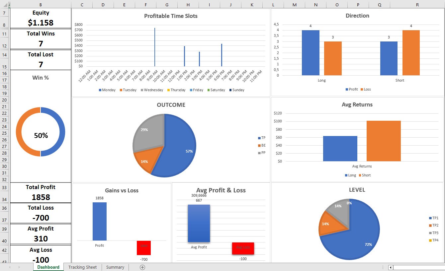445x271 pixels.
Task: Select row 7 by clicking its row header
Action: (x=4, y=12)
